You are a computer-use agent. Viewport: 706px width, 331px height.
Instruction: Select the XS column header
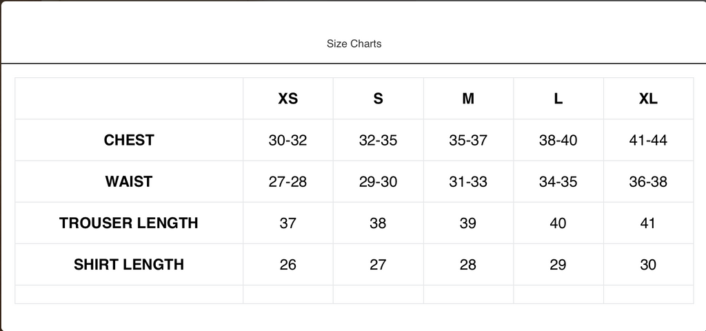288,99
